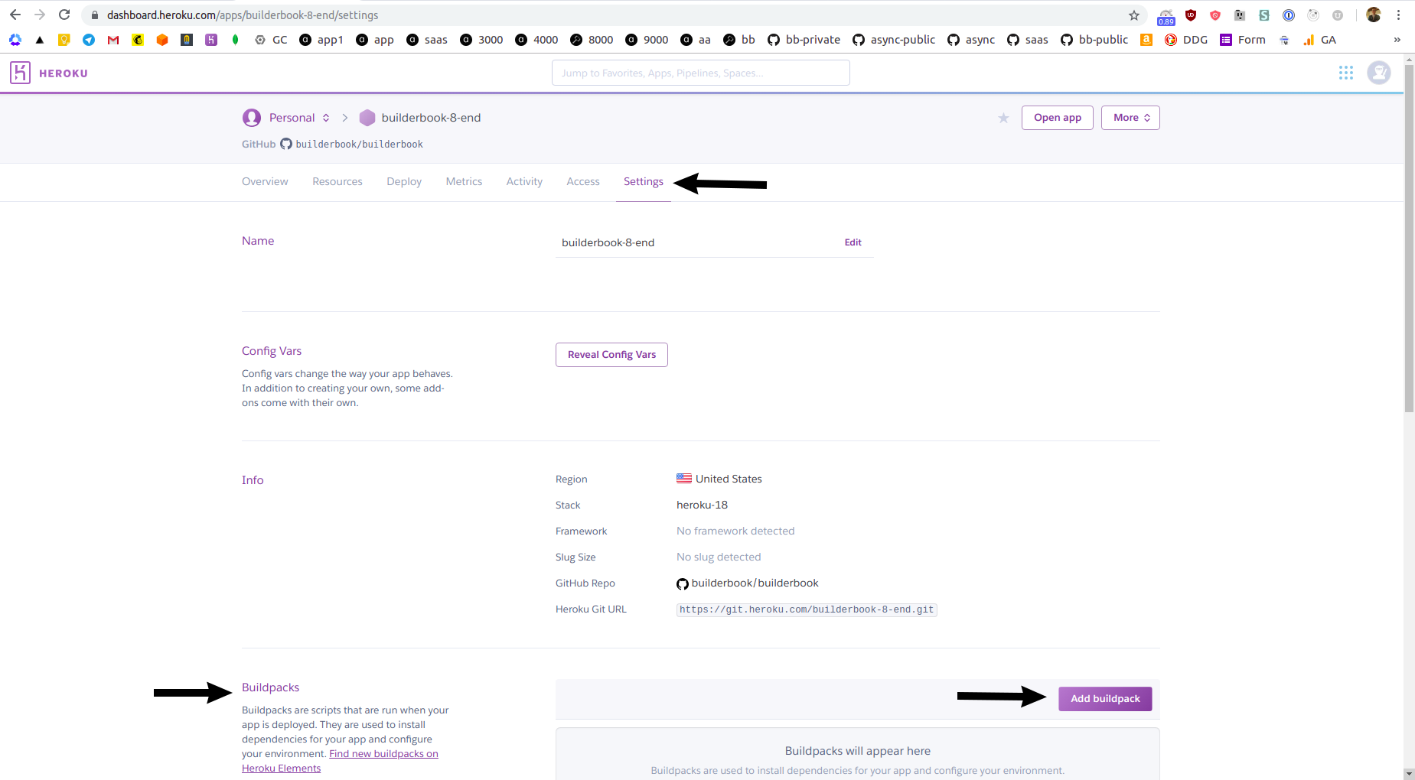Expand the Personal account switcher
Image resolution: width=1415 pixels, height=780 pixels.
(x=299, y=118)
